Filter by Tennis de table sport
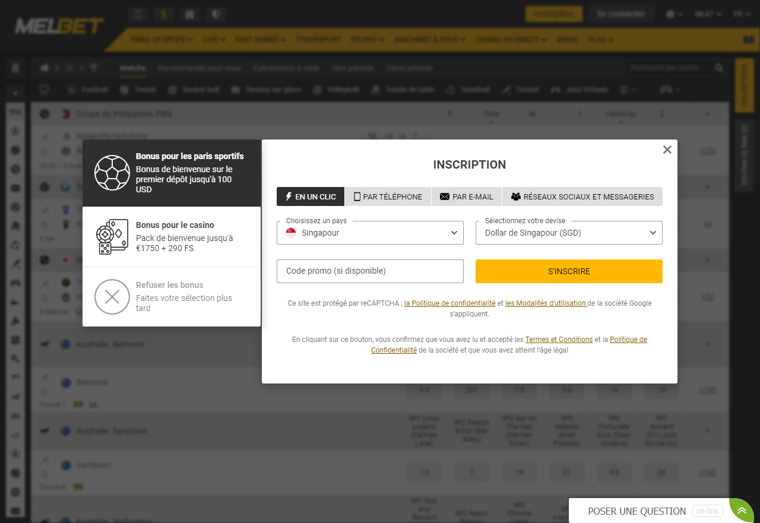Screen dimensions: 760x523 [403, 90]
